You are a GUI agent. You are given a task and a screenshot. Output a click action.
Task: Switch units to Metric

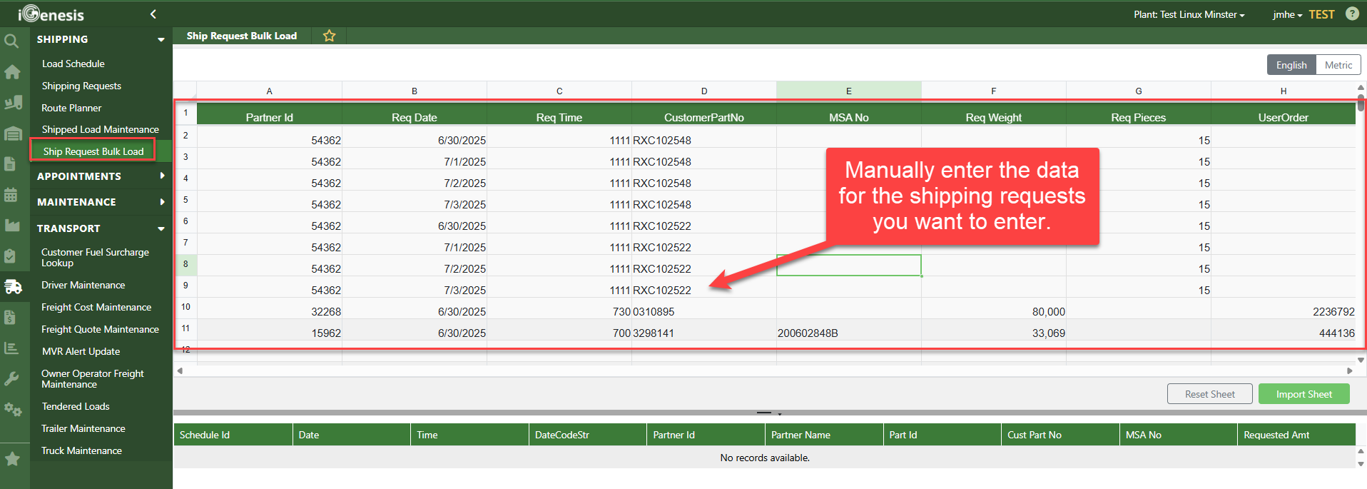(x=1338, y=65)
